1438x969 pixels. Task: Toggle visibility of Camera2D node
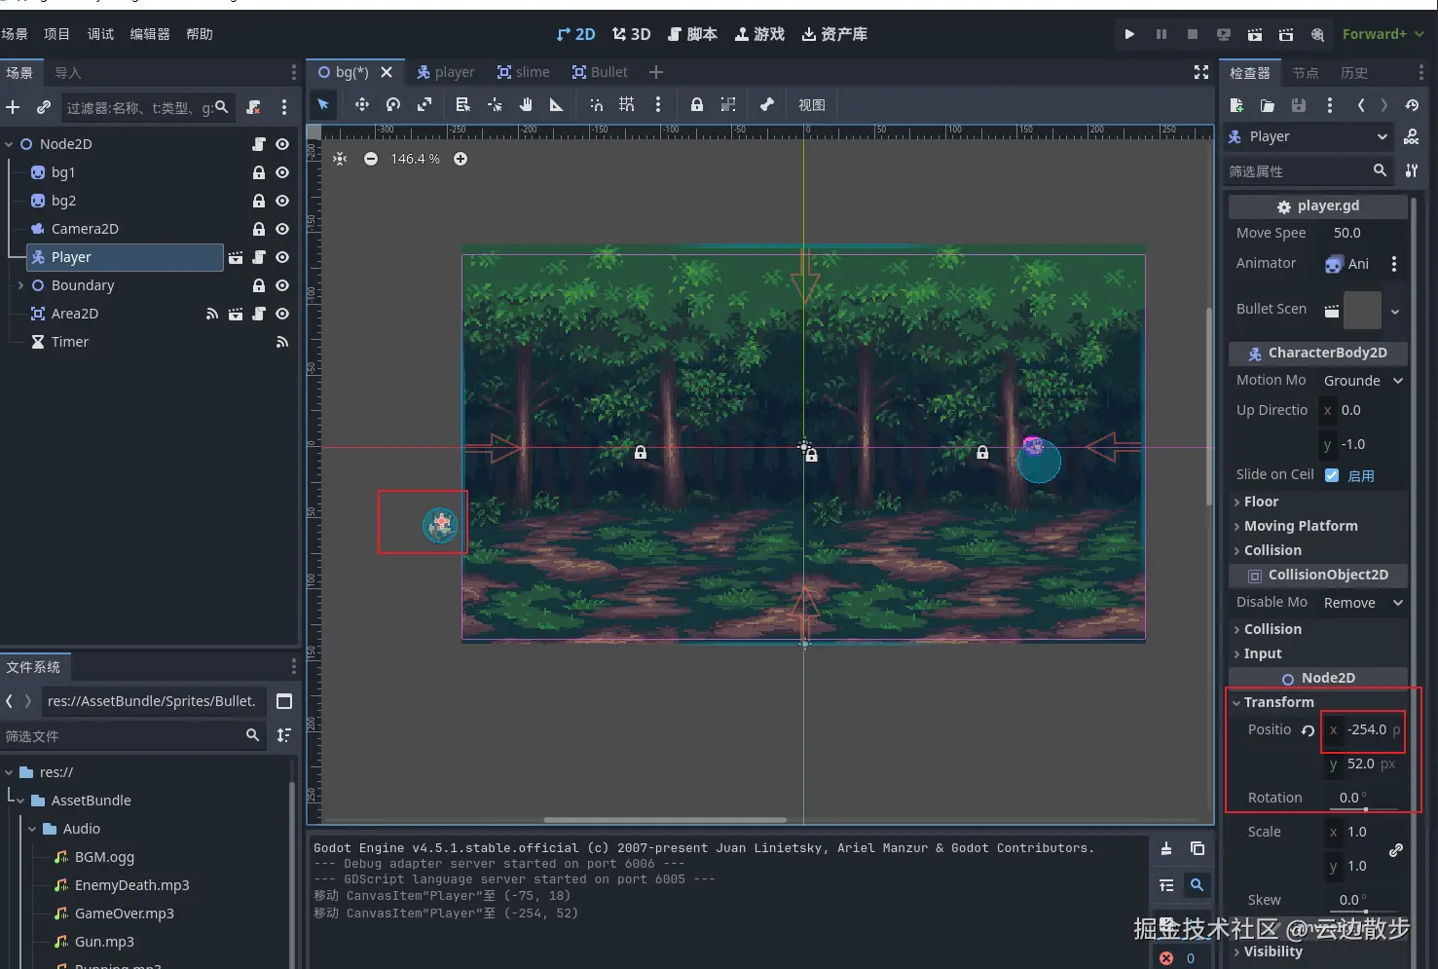pos(282,229)
